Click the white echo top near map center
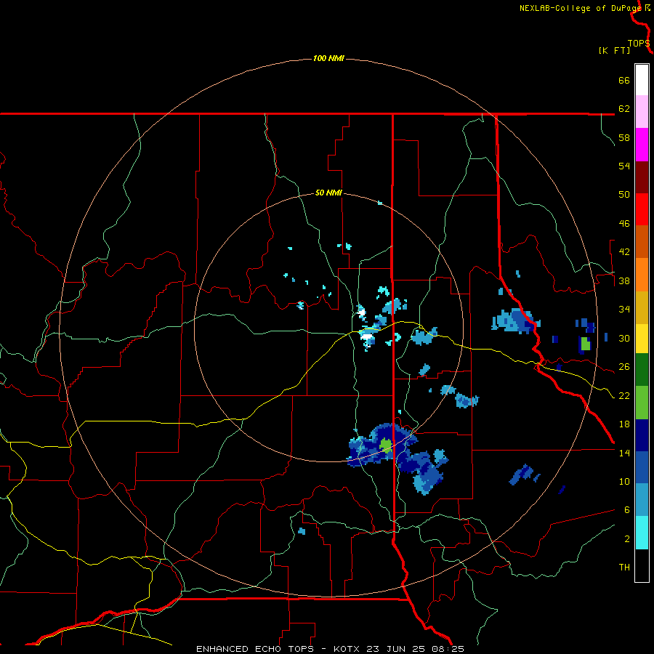Viewport: 654px width, 654px height. 367,336
